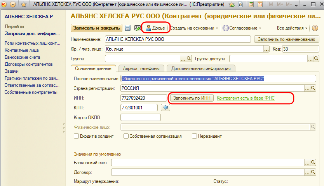Search Группа доступа with magnifier icon
This screenshot has height=186, width=324.
316,59
